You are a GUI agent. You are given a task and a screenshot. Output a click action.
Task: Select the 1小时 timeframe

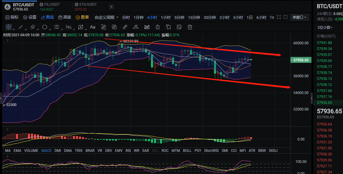click(x=166, y=17)
